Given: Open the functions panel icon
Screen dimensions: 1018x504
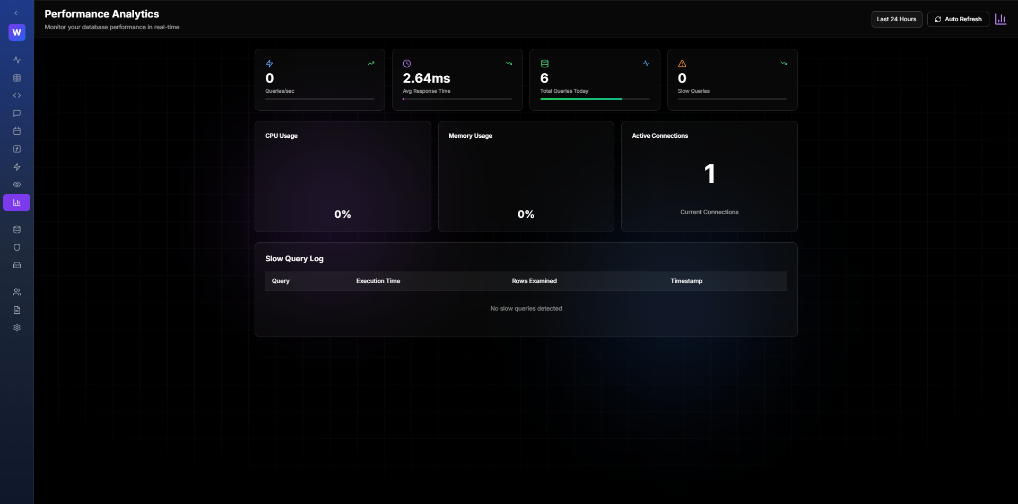Looking at the screenshot, I should click(17, 149).
